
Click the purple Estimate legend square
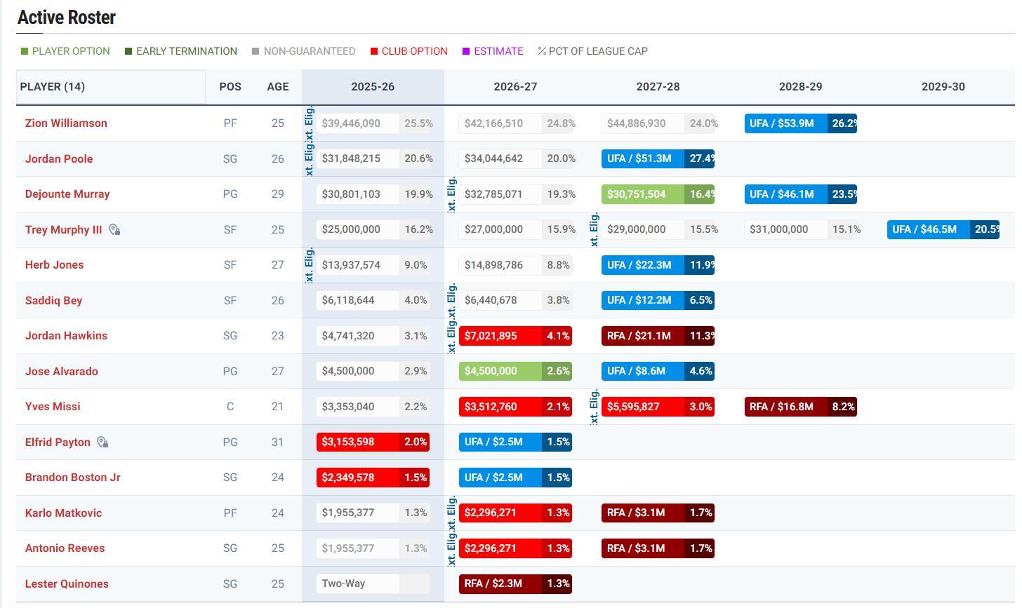(466, 51)
